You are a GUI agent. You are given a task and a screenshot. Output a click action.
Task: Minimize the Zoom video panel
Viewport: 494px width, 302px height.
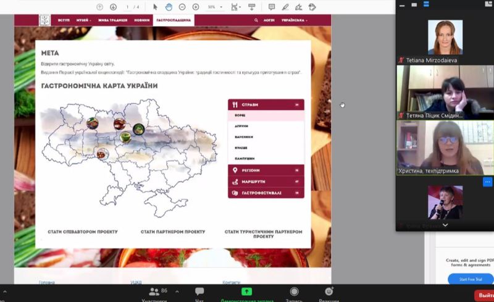pos(402,5)
